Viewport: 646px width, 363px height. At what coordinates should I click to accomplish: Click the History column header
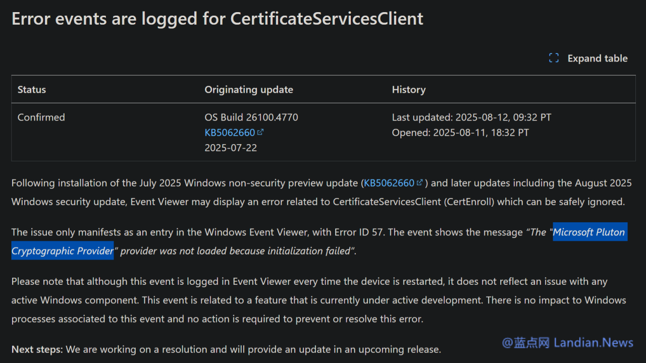[x=409, y=90]
